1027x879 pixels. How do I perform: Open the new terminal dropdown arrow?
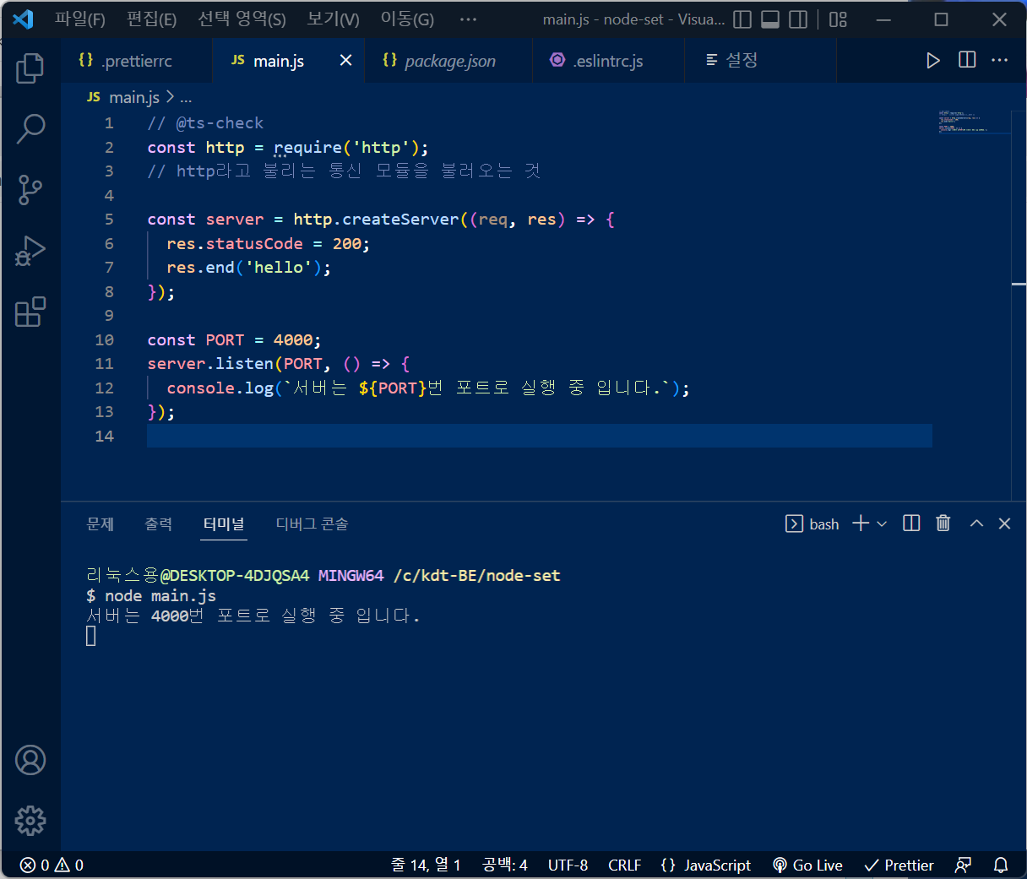point(882,524)
